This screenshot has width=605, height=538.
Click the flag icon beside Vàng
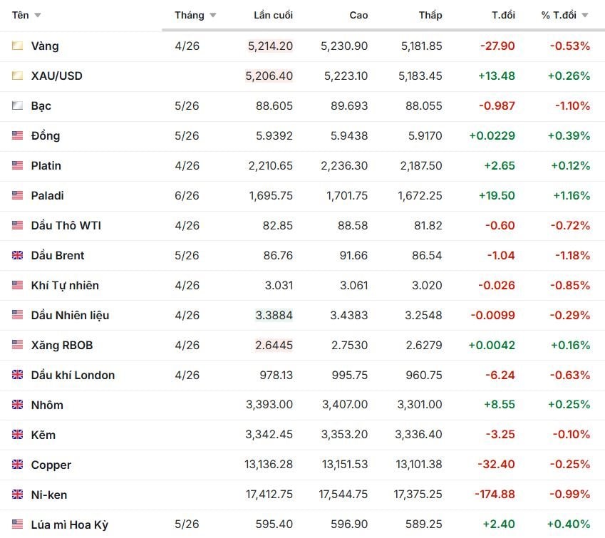[x=18, y=46]
